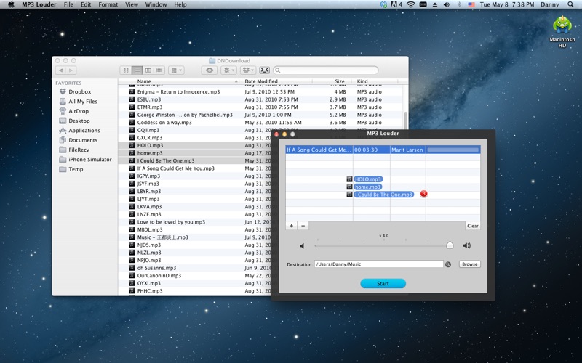582x363 pixels.
Task: Open the Danny user menu
Action: (x=550, y=4)
